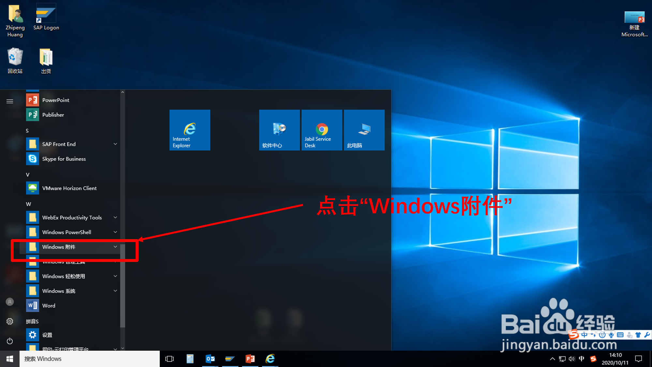Jump to the letter S section header

(27, 131)
